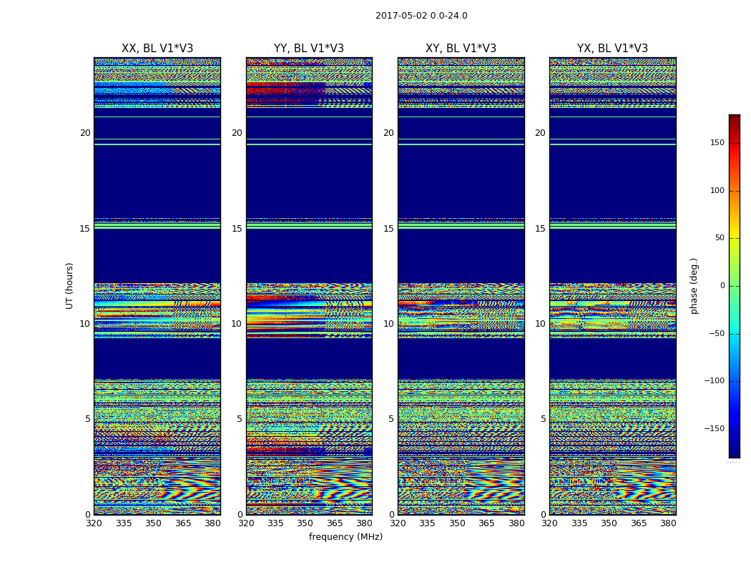
Task: Select the "XX, BL V1*V3" subplot title
Action: (157, 49)
